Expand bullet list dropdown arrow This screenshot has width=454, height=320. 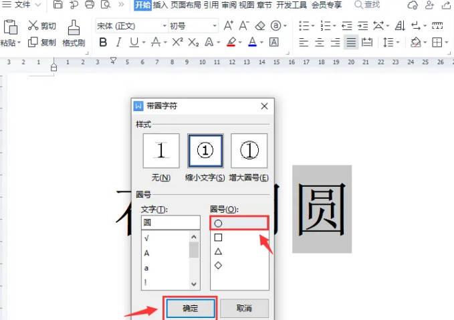313,26
